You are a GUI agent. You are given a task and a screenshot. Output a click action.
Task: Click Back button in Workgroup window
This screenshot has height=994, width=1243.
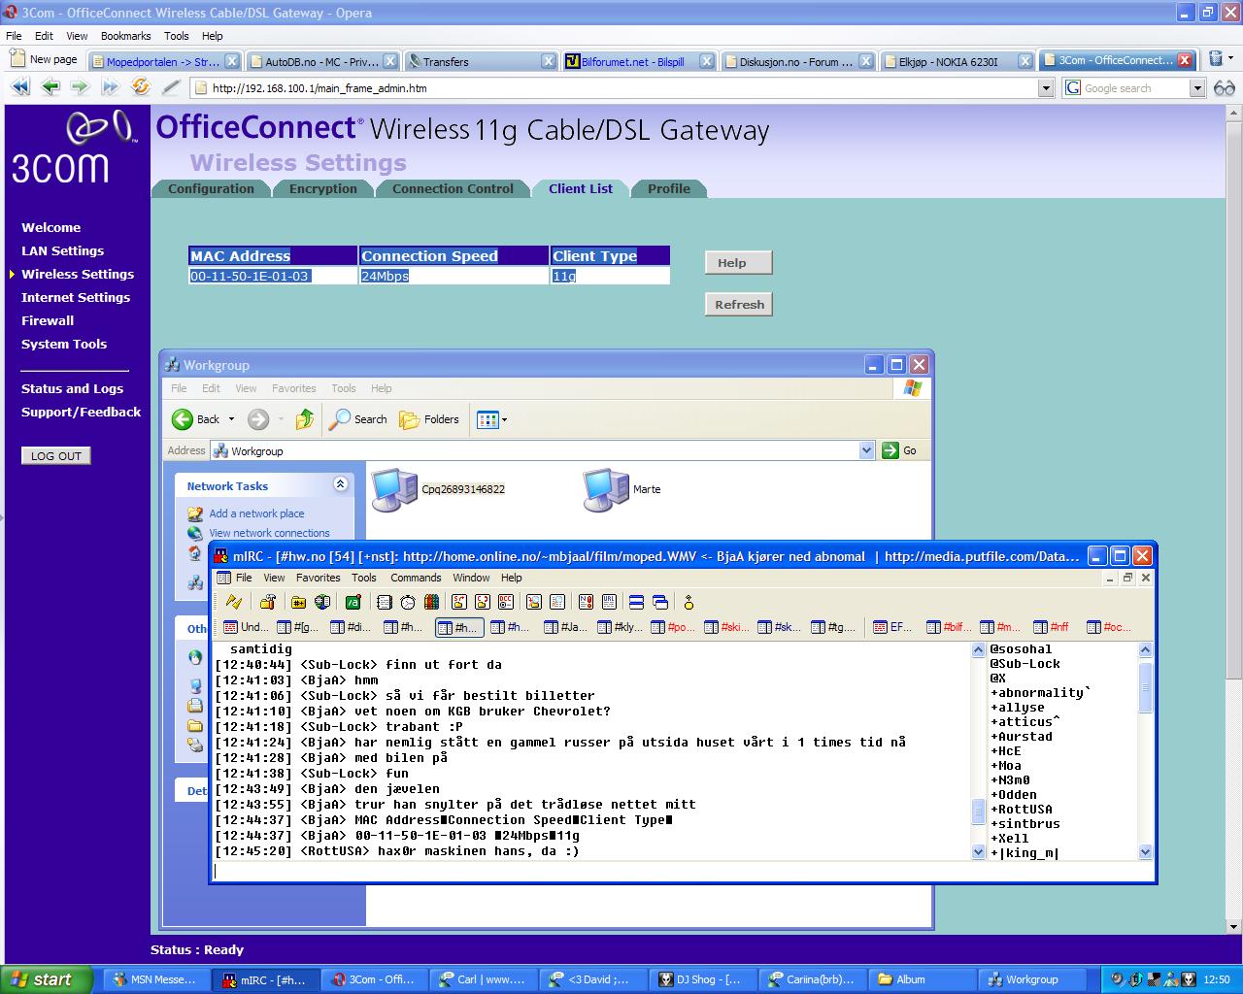[197, 419]
